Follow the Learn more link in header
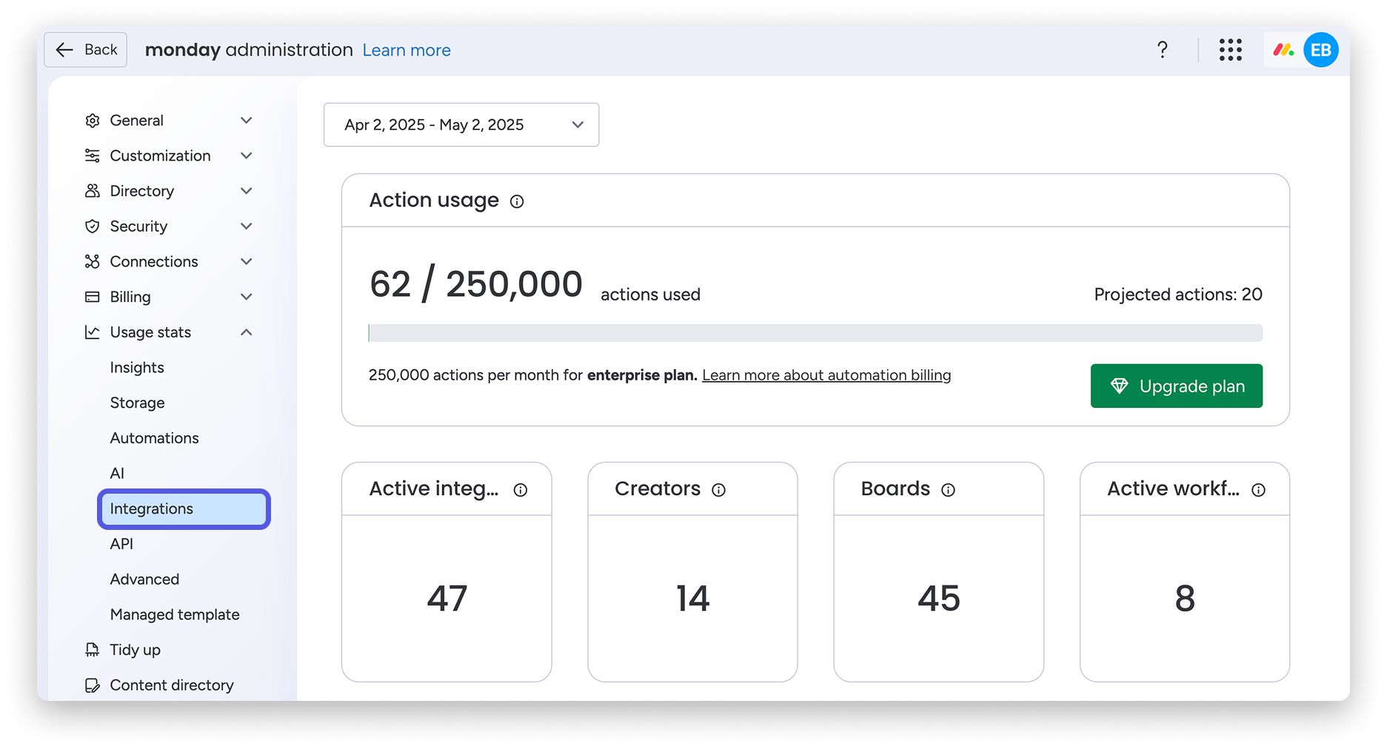The width and height of the screenshot is (1387, 749). (407, 50)
